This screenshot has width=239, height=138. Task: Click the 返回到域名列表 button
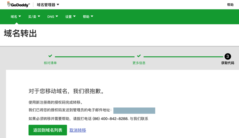(48, 130)
